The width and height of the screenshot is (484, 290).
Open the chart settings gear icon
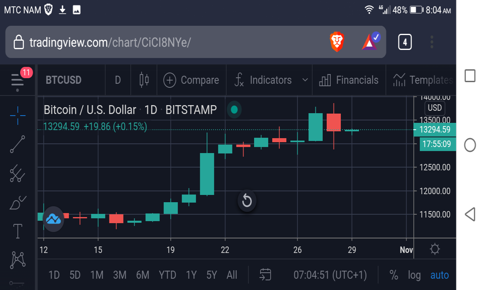435,249
